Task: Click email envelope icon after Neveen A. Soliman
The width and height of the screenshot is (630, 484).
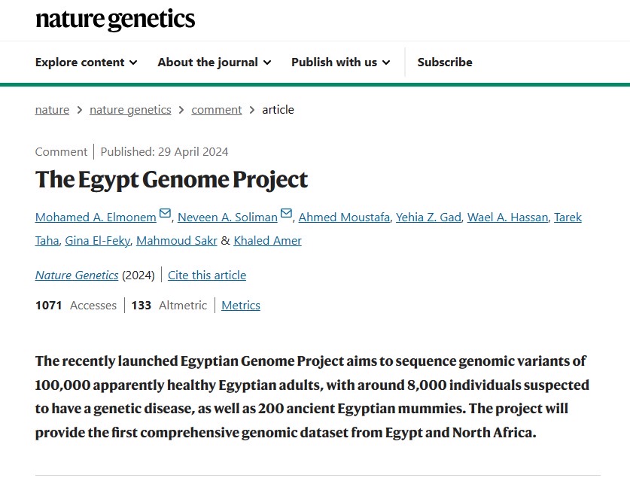Action: click(286, 215)
